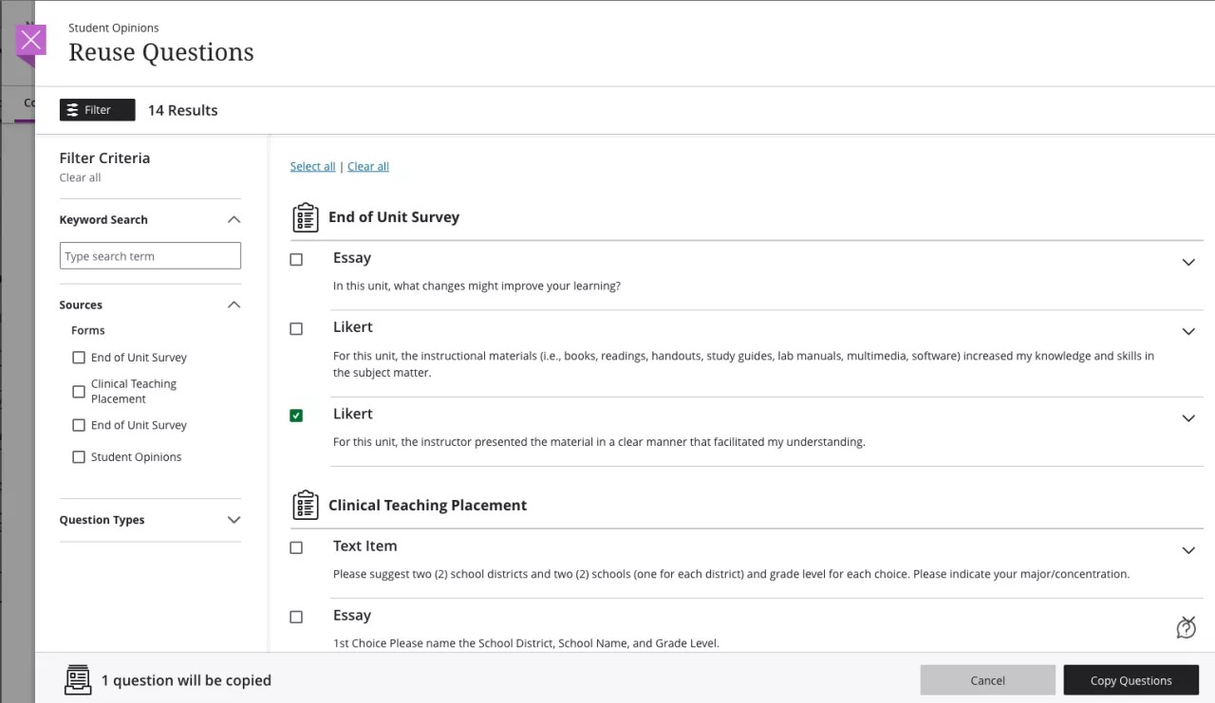Enable the Student Opinions source filter

tap(79, 456)
